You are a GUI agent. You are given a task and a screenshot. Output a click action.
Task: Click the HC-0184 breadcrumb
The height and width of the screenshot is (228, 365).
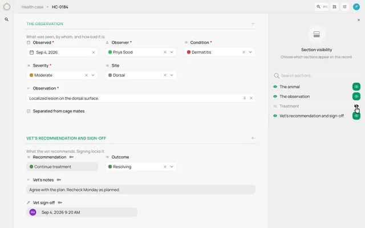(x=60, y=7)
